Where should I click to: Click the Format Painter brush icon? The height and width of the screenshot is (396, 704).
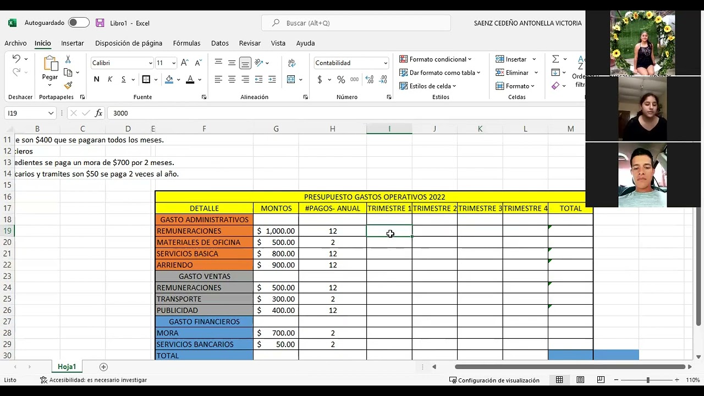tap(68, 86)
